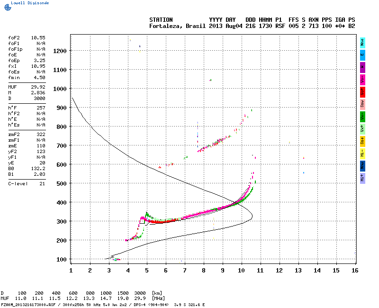Select the purple W legend swatch

362,67
